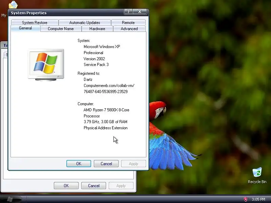Click the help question mark button
Image resolution: width=271 pixels, height=203 pixels.
point(128,12)
